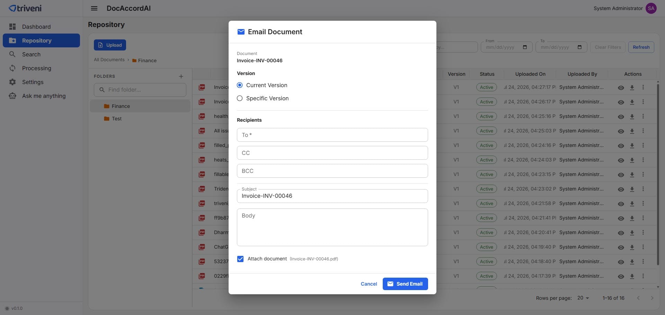Click the Ask me anything robot icon
Image resolution: width=665 pixels, height=315 pixels.
tap(12, 96)
